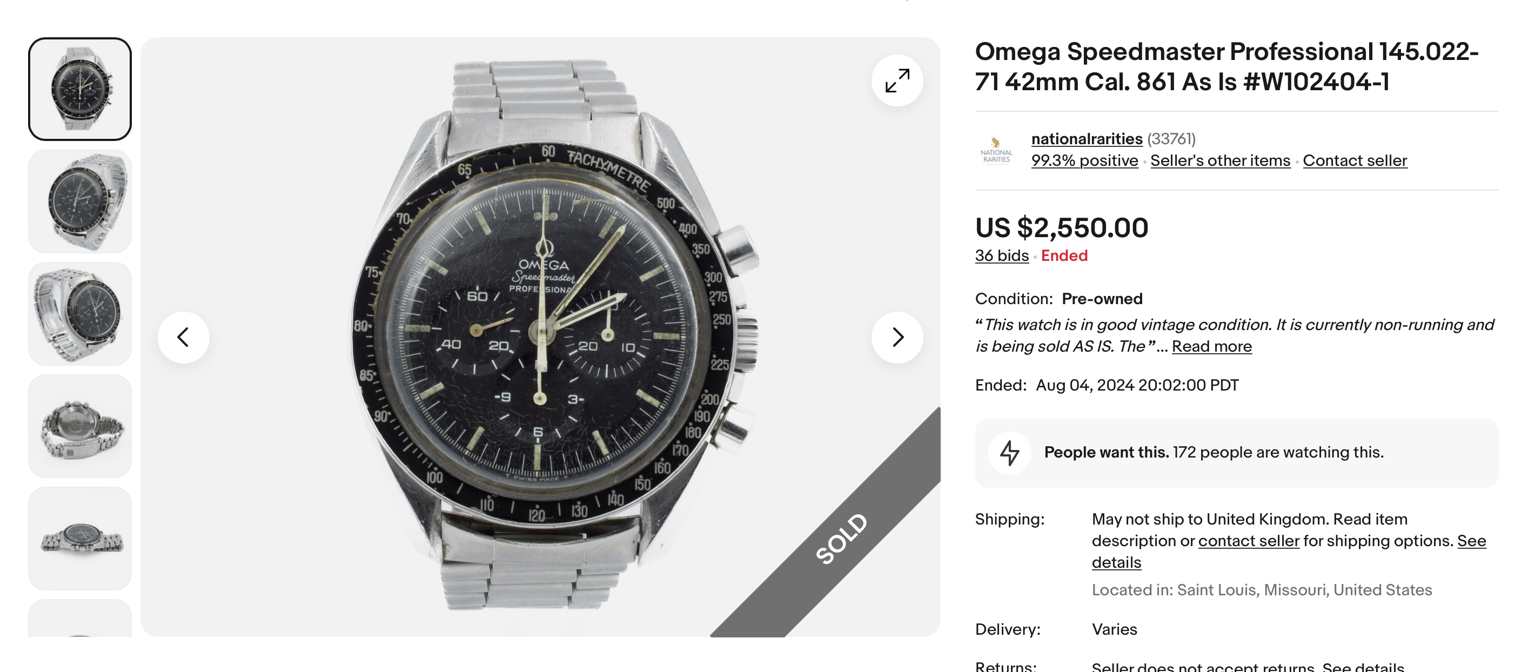Click contact seller in shipping section
The width and height of the screenshot is (1515, 672).
pos(1248,541)
